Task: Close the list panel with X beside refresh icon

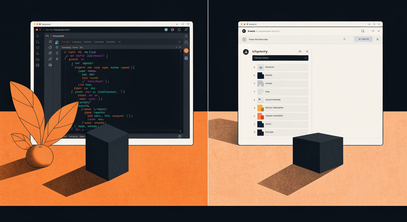Action: pos(307,51)
